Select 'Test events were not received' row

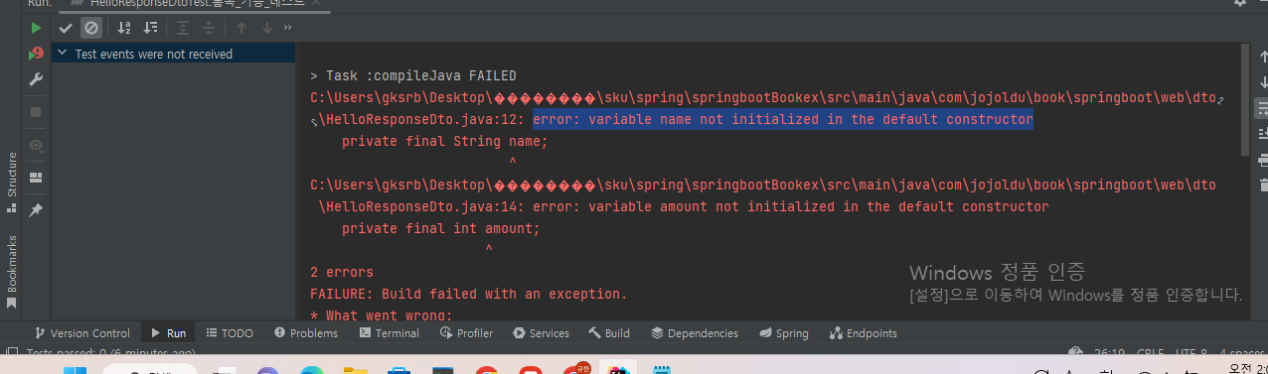coord(173,54)
